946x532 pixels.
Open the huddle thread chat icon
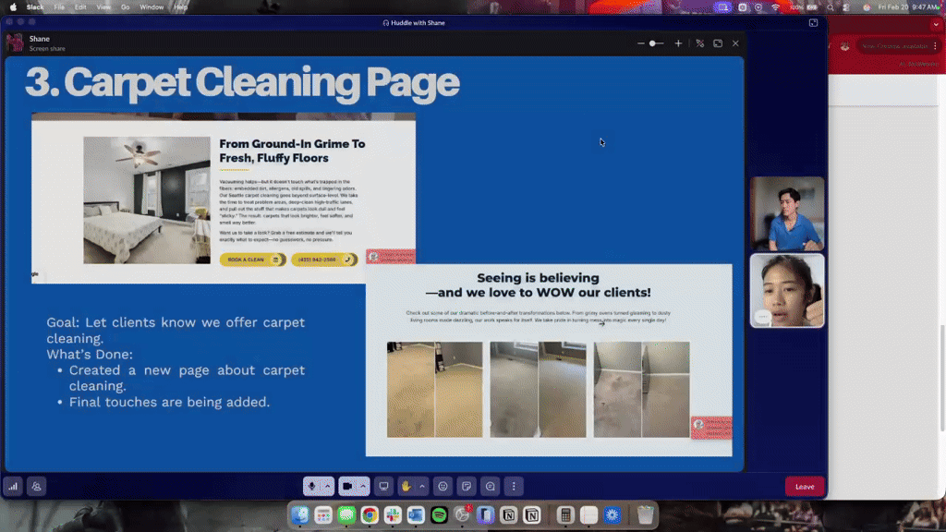point(490,486)
